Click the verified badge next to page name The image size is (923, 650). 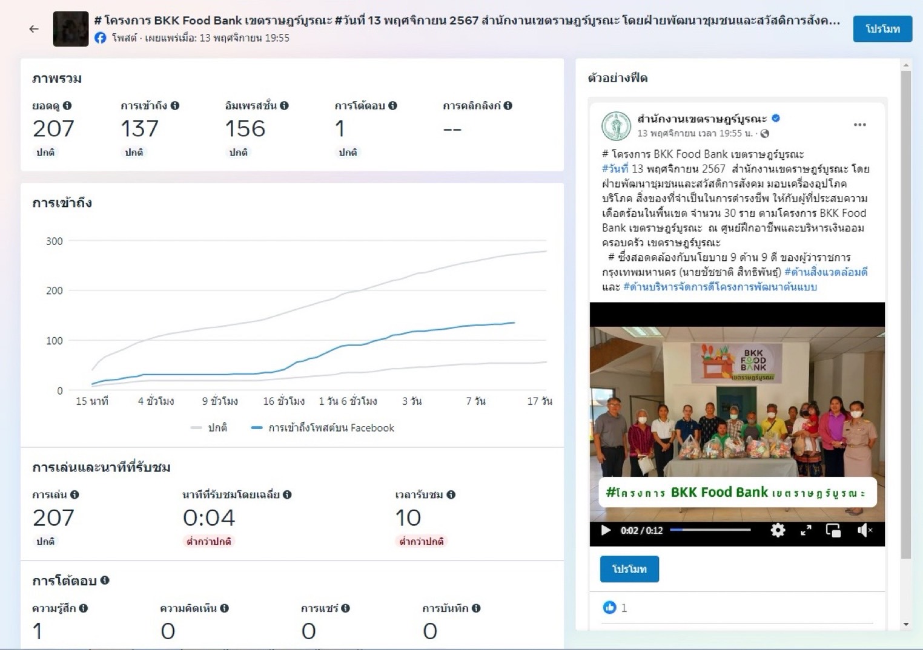pos(776,119)
